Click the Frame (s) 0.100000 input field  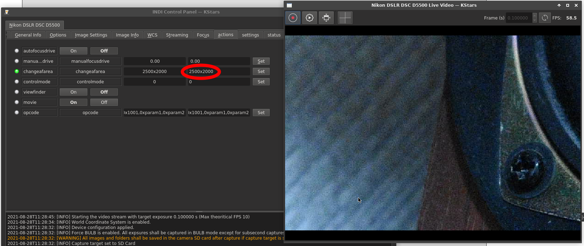click(519, 18)
